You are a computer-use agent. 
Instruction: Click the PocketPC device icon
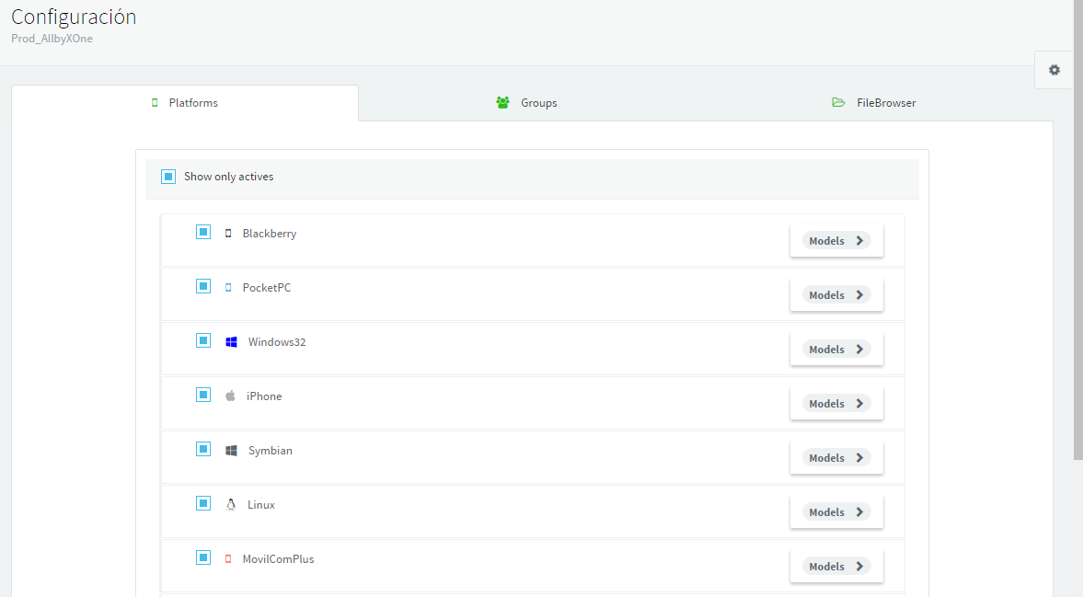[228, 288]
